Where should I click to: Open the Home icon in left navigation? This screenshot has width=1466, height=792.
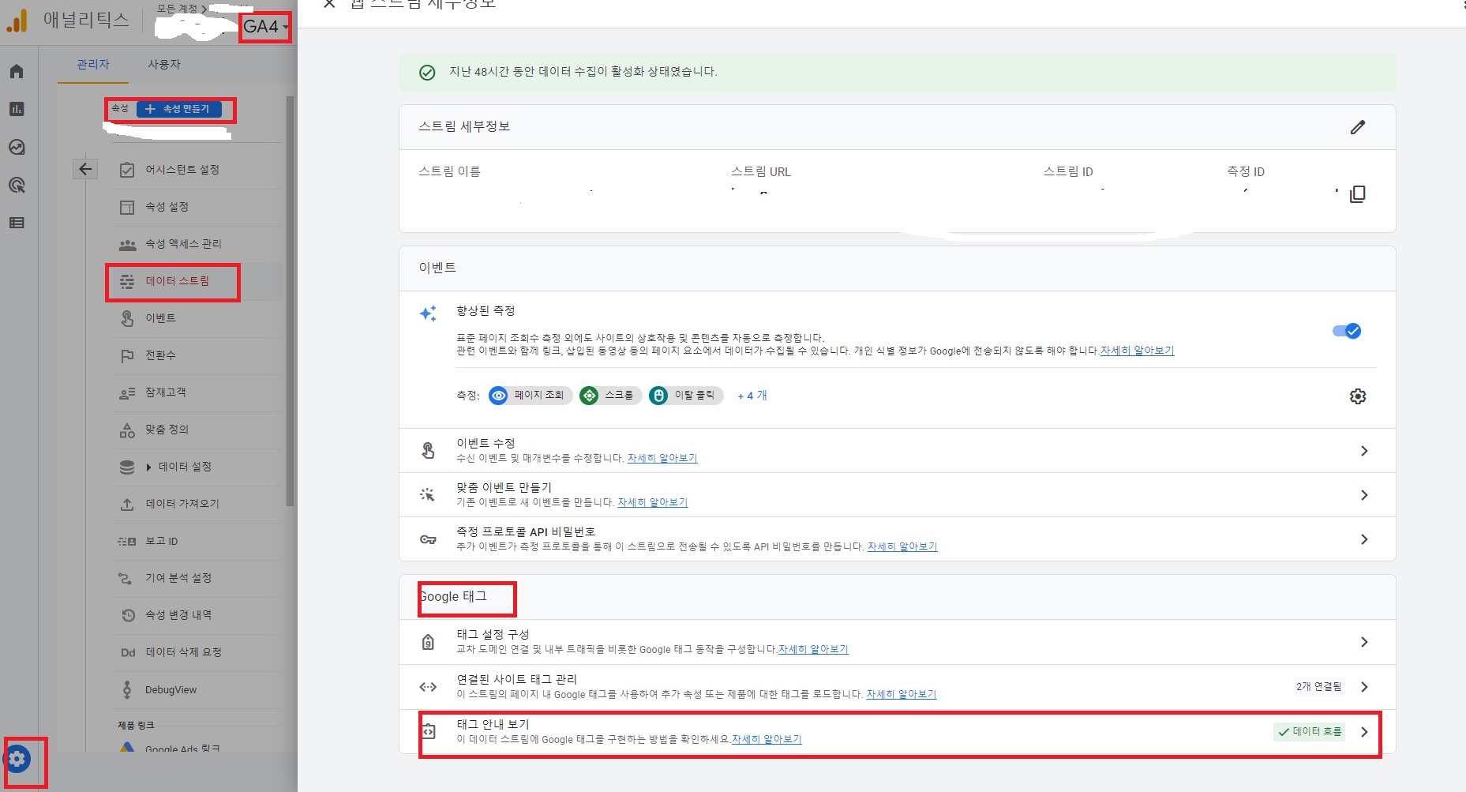click(x=17, y=70)
